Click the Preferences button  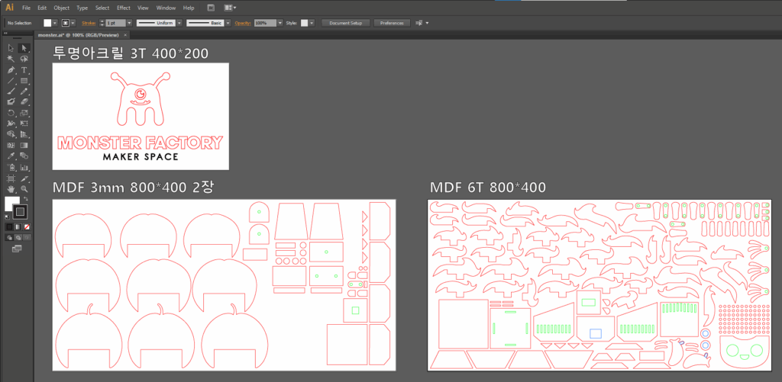pyautogui.click(x=392, y=23)
